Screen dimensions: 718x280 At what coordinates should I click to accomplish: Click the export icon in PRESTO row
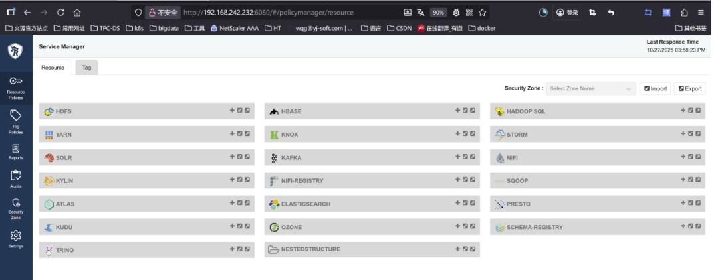[x=698, y=203]
